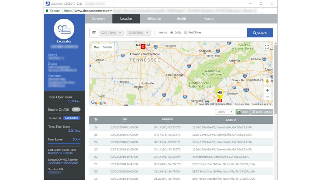Click the Google logo on map

tap(98, 102)
